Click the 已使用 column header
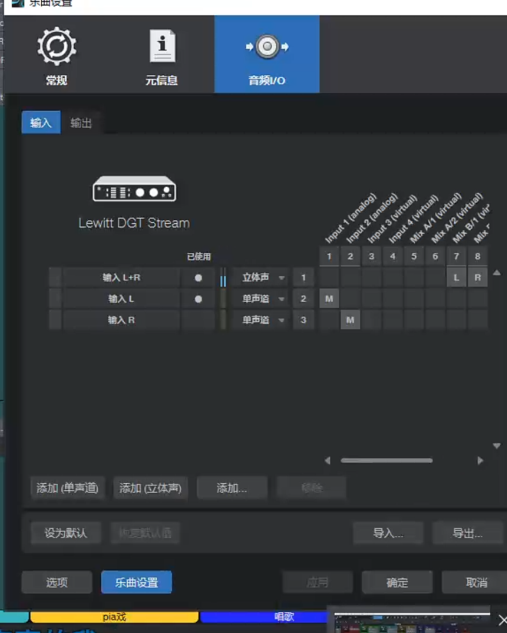Image resolution: width=507 pixels, height=633 pixels. [x=199, y=257]
